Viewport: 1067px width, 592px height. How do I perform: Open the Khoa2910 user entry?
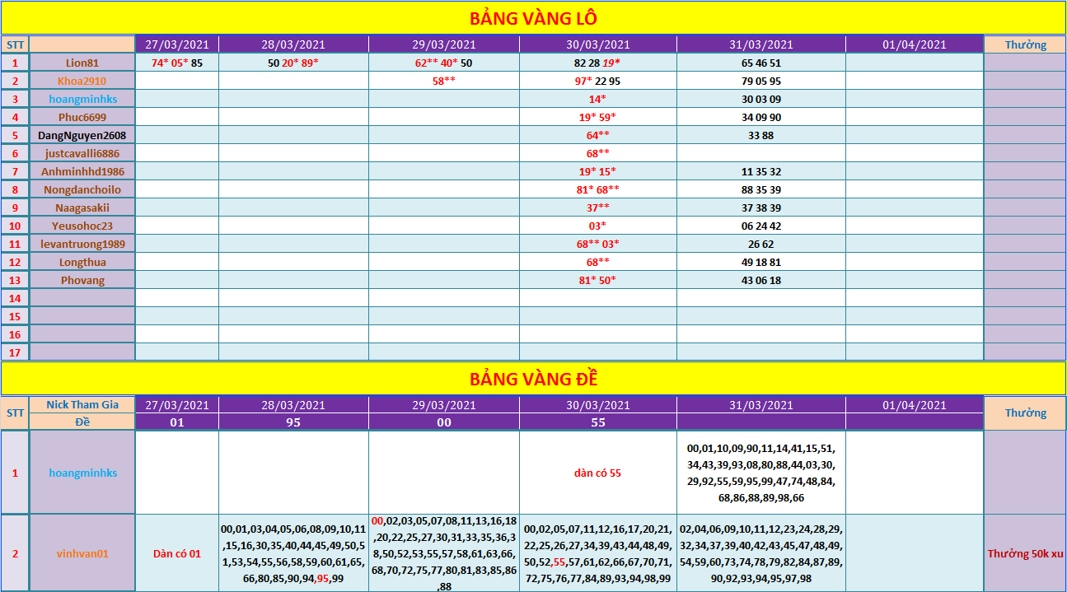pyautogui.click(x=82, y=81)
